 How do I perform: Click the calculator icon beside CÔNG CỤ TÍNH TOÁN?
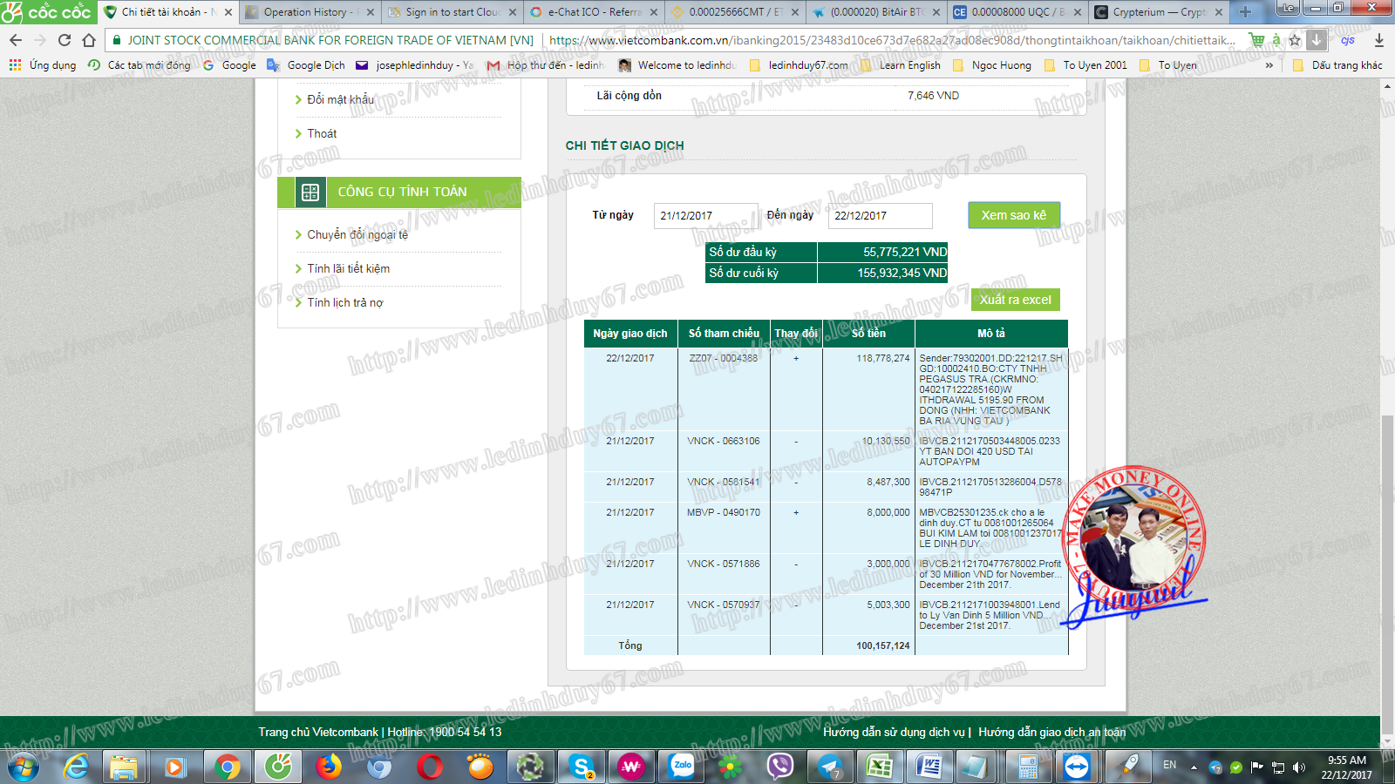pos(310,193)
